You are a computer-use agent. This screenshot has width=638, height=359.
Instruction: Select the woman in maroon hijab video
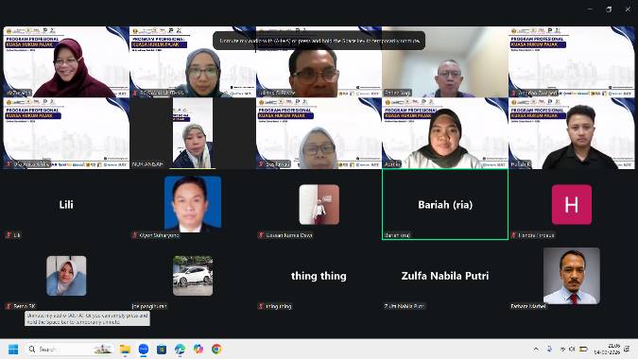coord(66,61)
